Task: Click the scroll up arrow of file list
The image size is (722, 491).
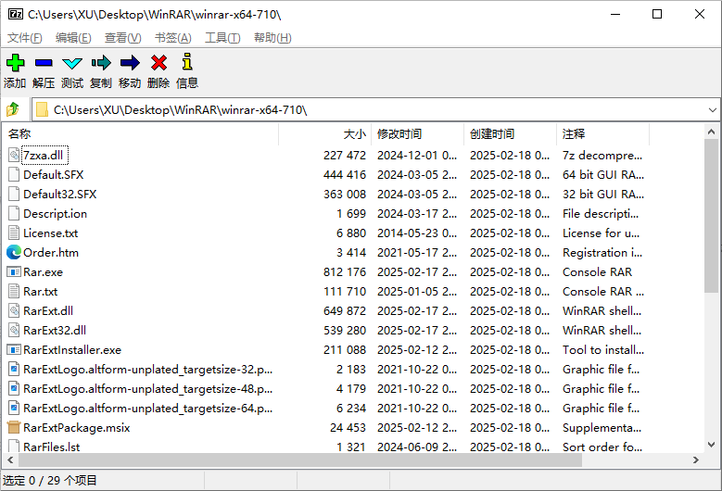Action: click(x=712, y=132)
